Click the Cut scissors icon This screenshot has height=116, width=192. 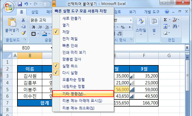(x=23, y=20)
